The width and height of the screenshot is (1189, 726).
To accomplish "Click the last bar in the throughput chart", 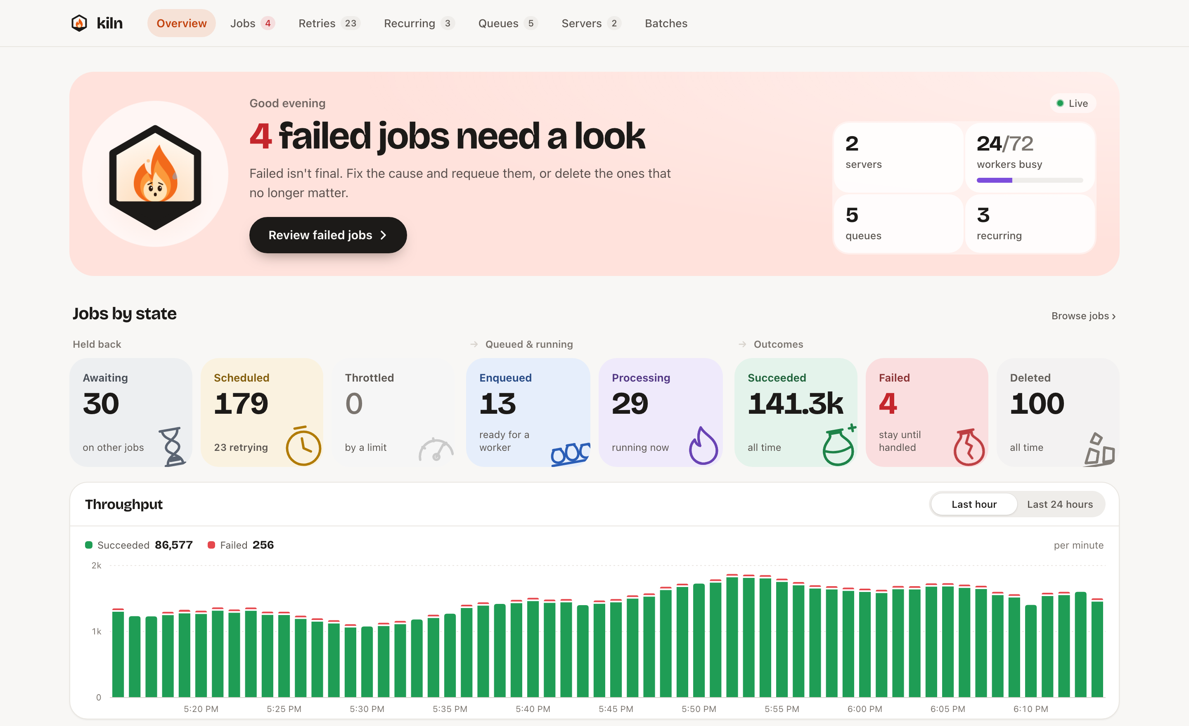I will point(1097,648).
